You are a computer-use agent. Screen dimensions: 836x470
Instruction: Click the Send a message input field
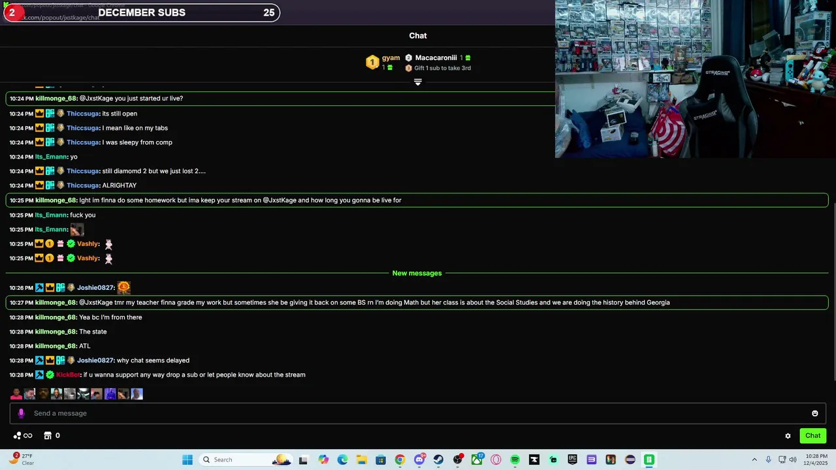418,413
